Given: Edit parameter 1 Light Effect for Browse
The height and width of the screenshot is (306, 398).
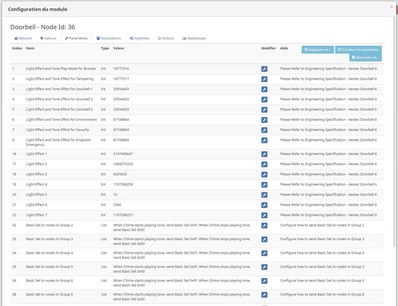Looking at the screenshot, I should (264, 69).
